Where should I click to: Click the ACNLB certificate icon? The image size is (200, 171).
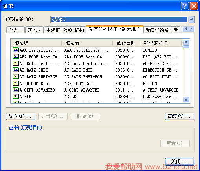click(x=16, y=97)
